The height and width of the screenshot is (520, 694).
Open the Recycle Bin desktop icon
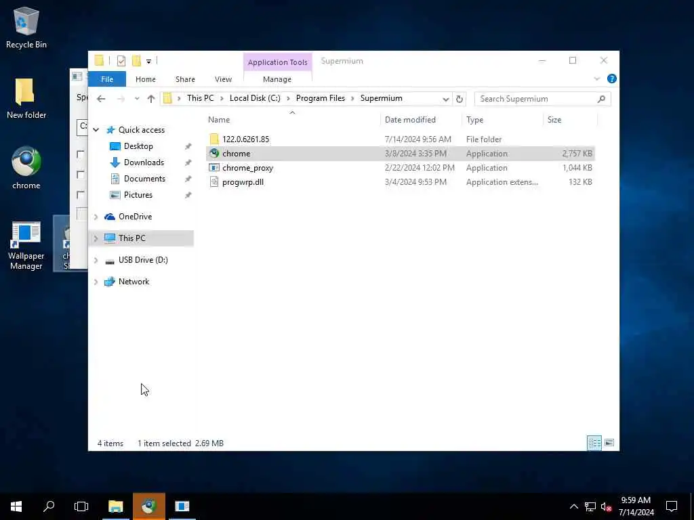tap(26, 27)
